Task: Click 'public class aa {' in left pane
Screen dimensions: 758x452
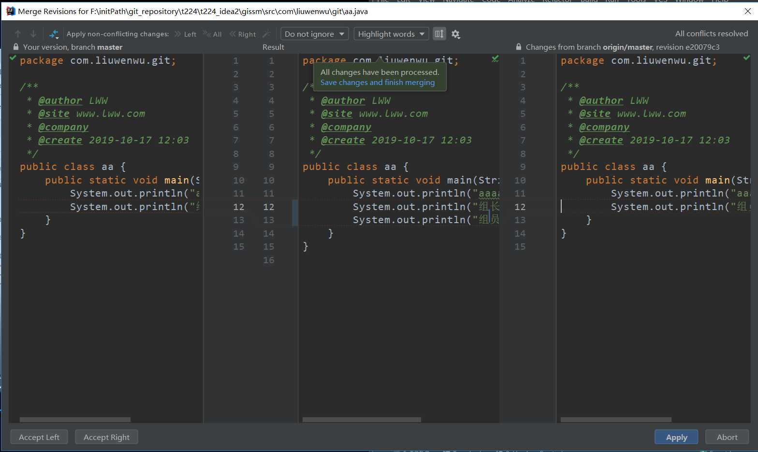Action: 73,167
